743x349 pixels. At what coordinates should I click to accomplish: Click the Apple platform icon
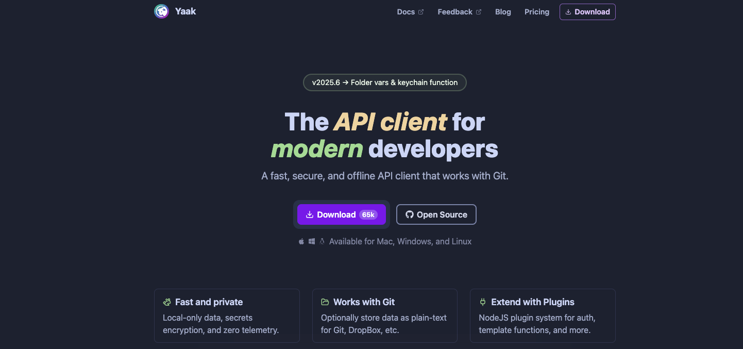point(301,241)
